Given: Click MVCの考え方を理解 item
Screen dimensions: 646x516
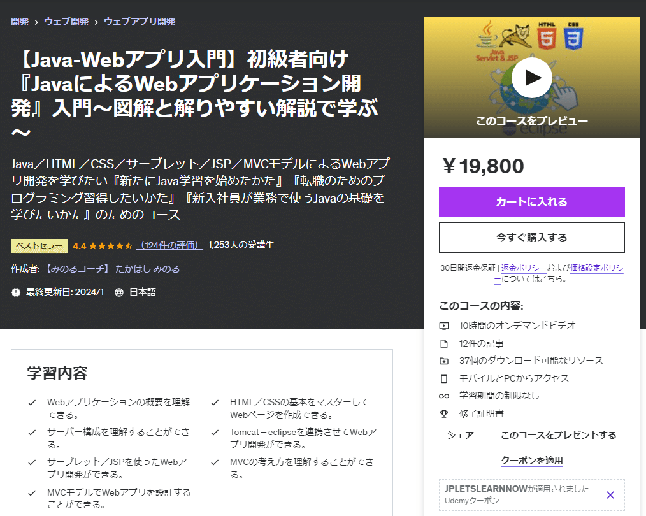Looking at the screenshot, I should click(302, 468).
